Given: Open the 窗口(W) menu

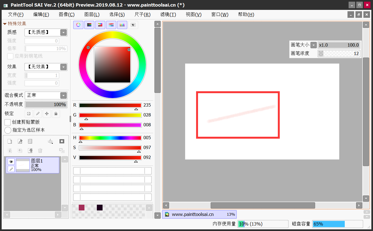Looking at the screenshot, I should point(220,15).
